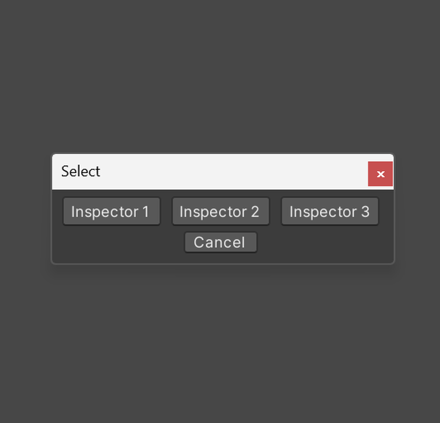Choose the Inspector 2 option
This screenshot has width=440, height=423.
point(221,211)
